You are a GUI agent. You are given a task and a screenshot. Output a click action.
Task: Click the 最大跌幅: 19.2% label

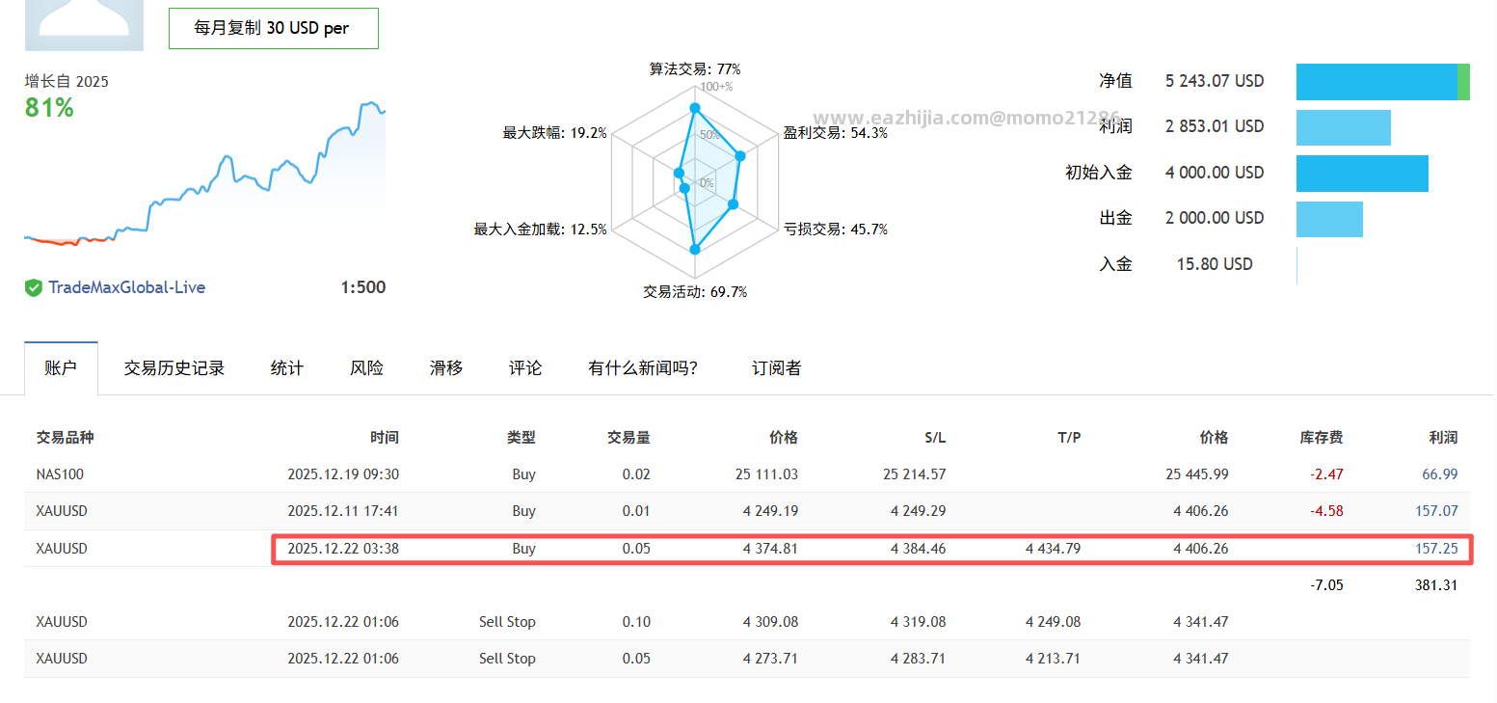point(555,133)
